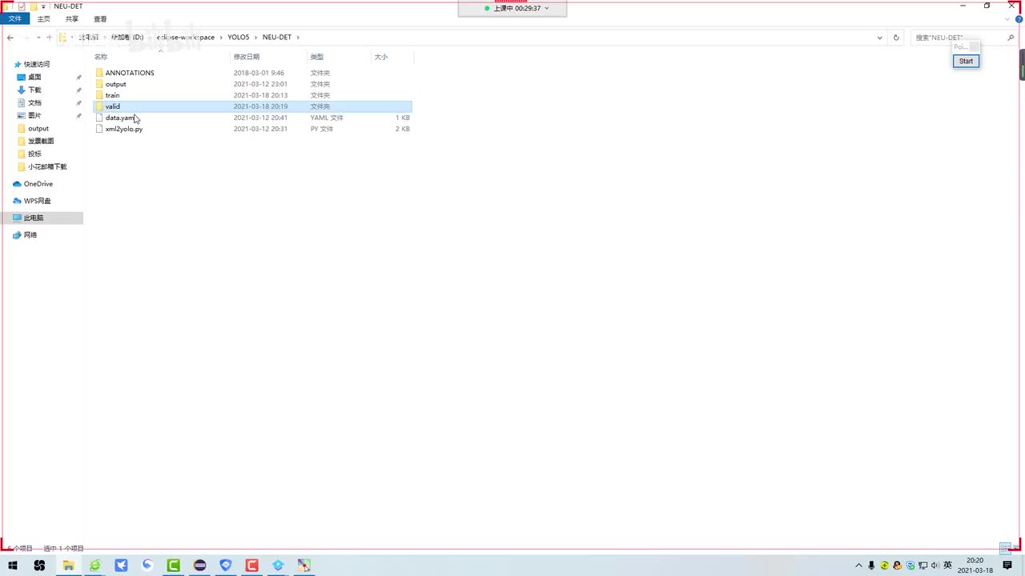Click the search NEU-DET input box
1025x576 pixels.
pos(957,38)
